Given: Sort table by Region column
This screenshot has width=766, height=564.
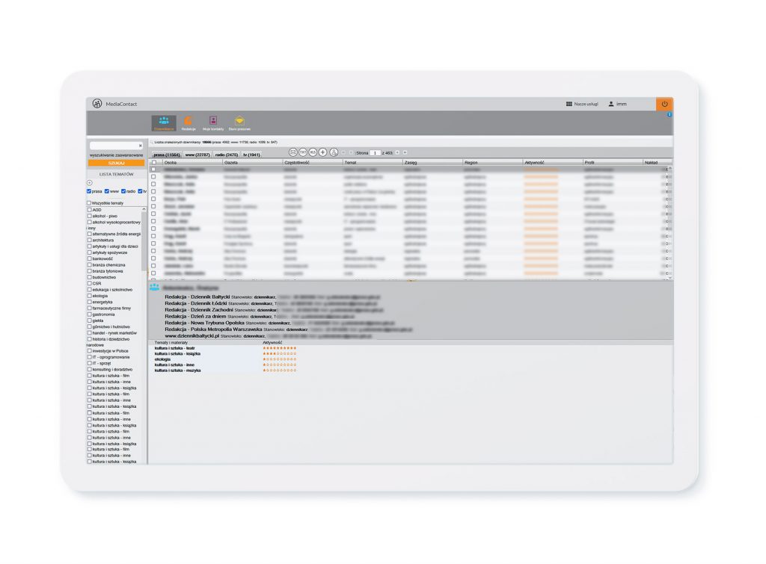Looking at the screenshot, I should (x=493, y=162).
